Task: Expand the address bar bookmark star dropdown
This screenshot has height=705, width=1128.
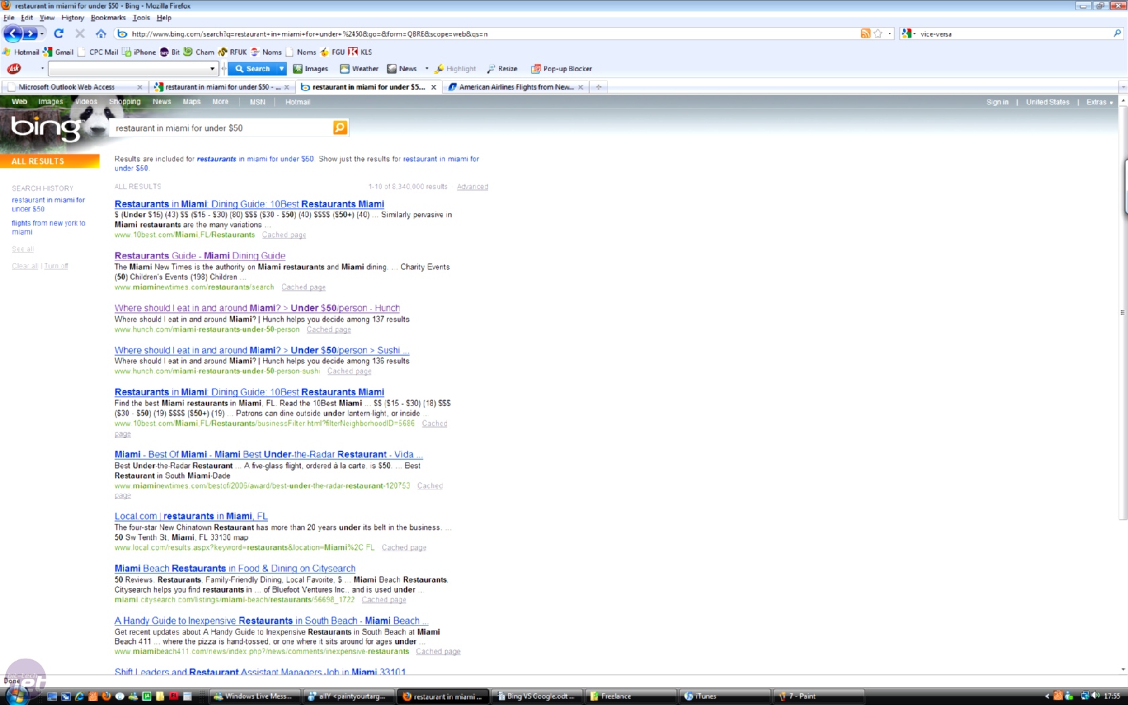Action: click(x=890, y=34)
